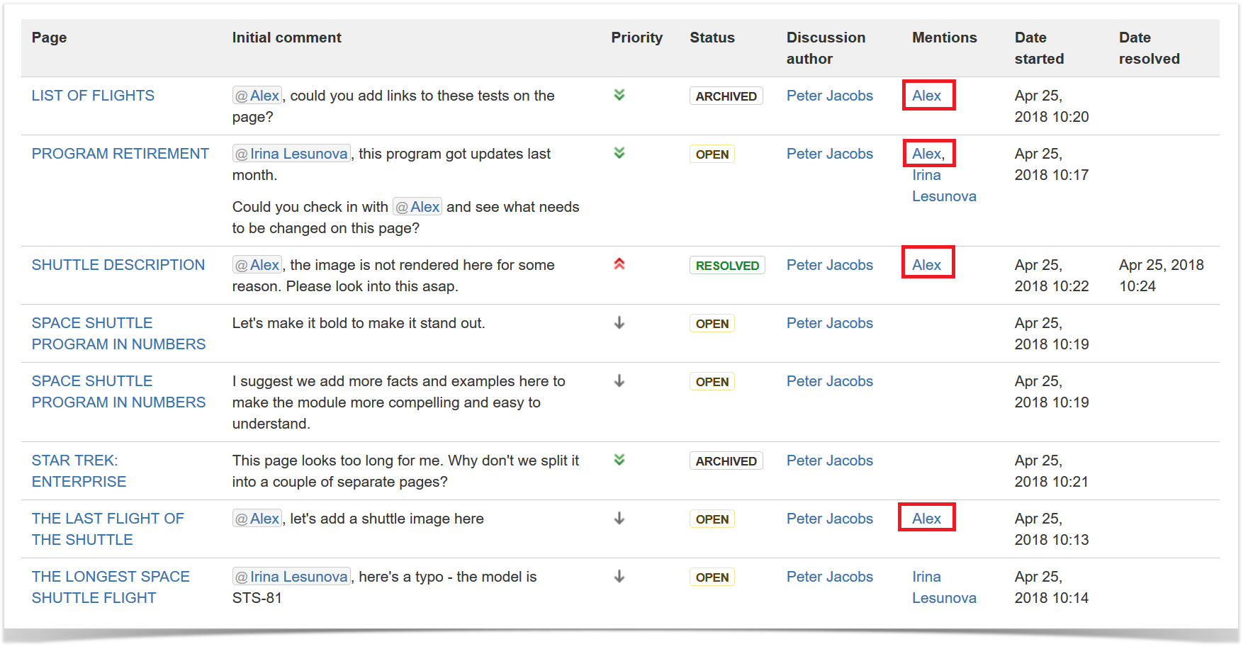
Task: Click the Mentions column header
Action: [x=944, y=38]
